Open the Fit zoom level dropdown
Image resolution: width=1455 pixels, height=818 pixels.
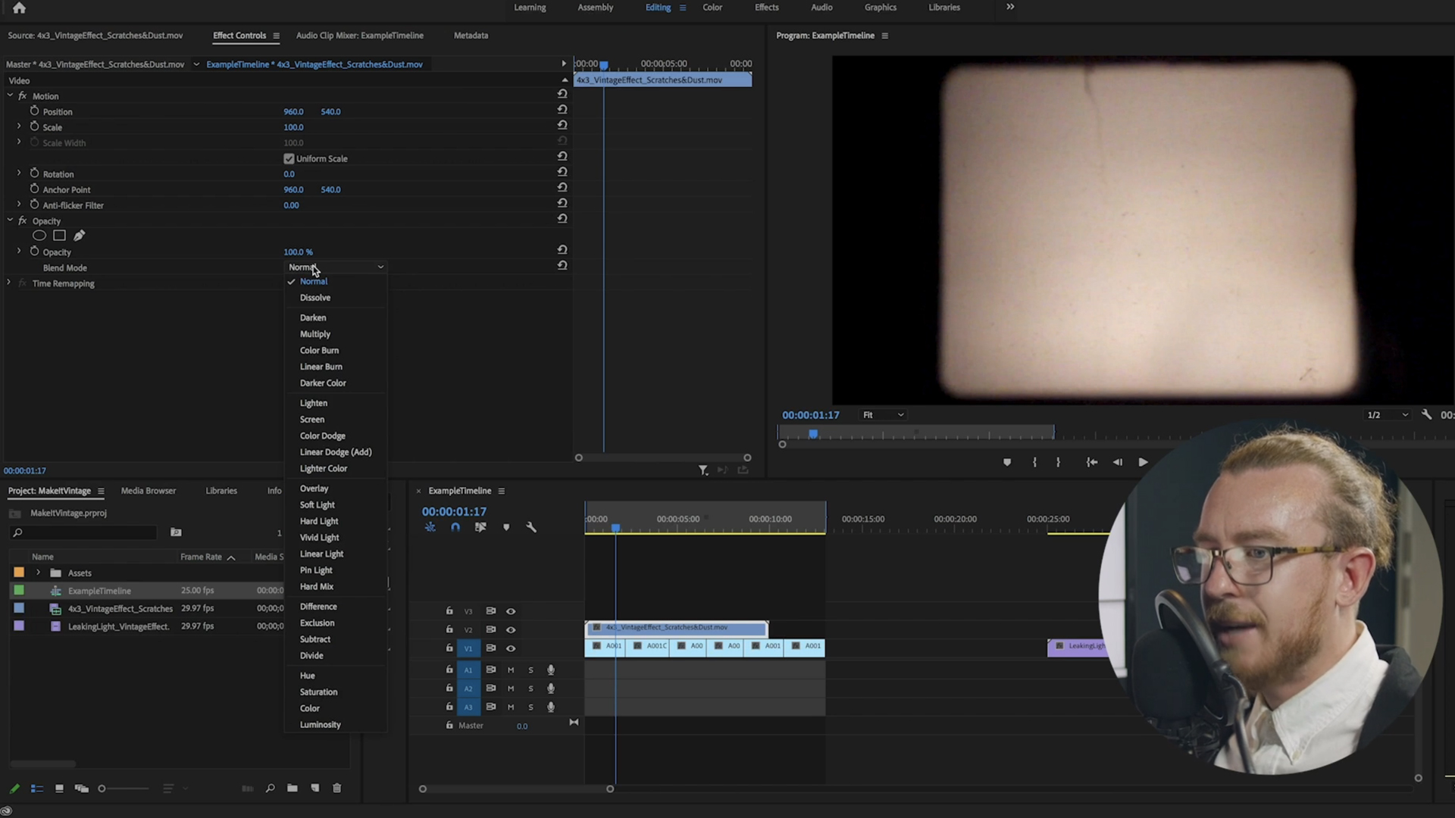click(x=883, y=415)
